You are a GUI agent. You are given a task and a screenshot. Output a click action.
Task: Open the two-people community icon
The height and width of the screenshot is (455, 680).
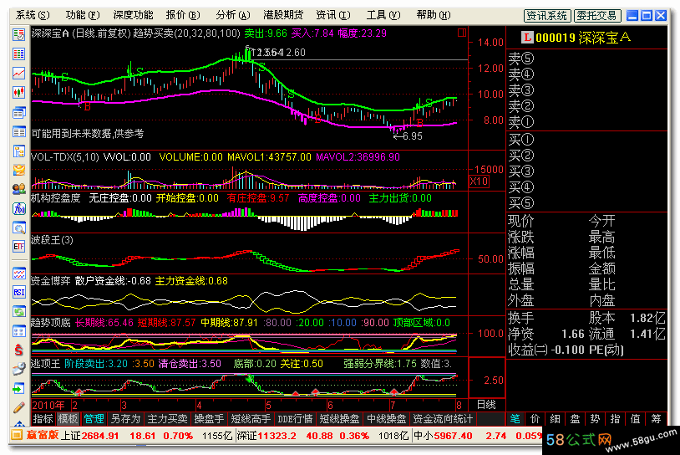click(x=18, y=189)
